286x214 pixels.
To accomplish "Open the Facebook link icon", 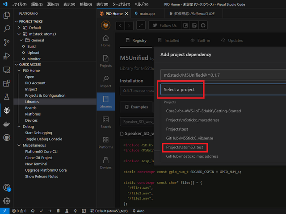I will tap(185, 25).
